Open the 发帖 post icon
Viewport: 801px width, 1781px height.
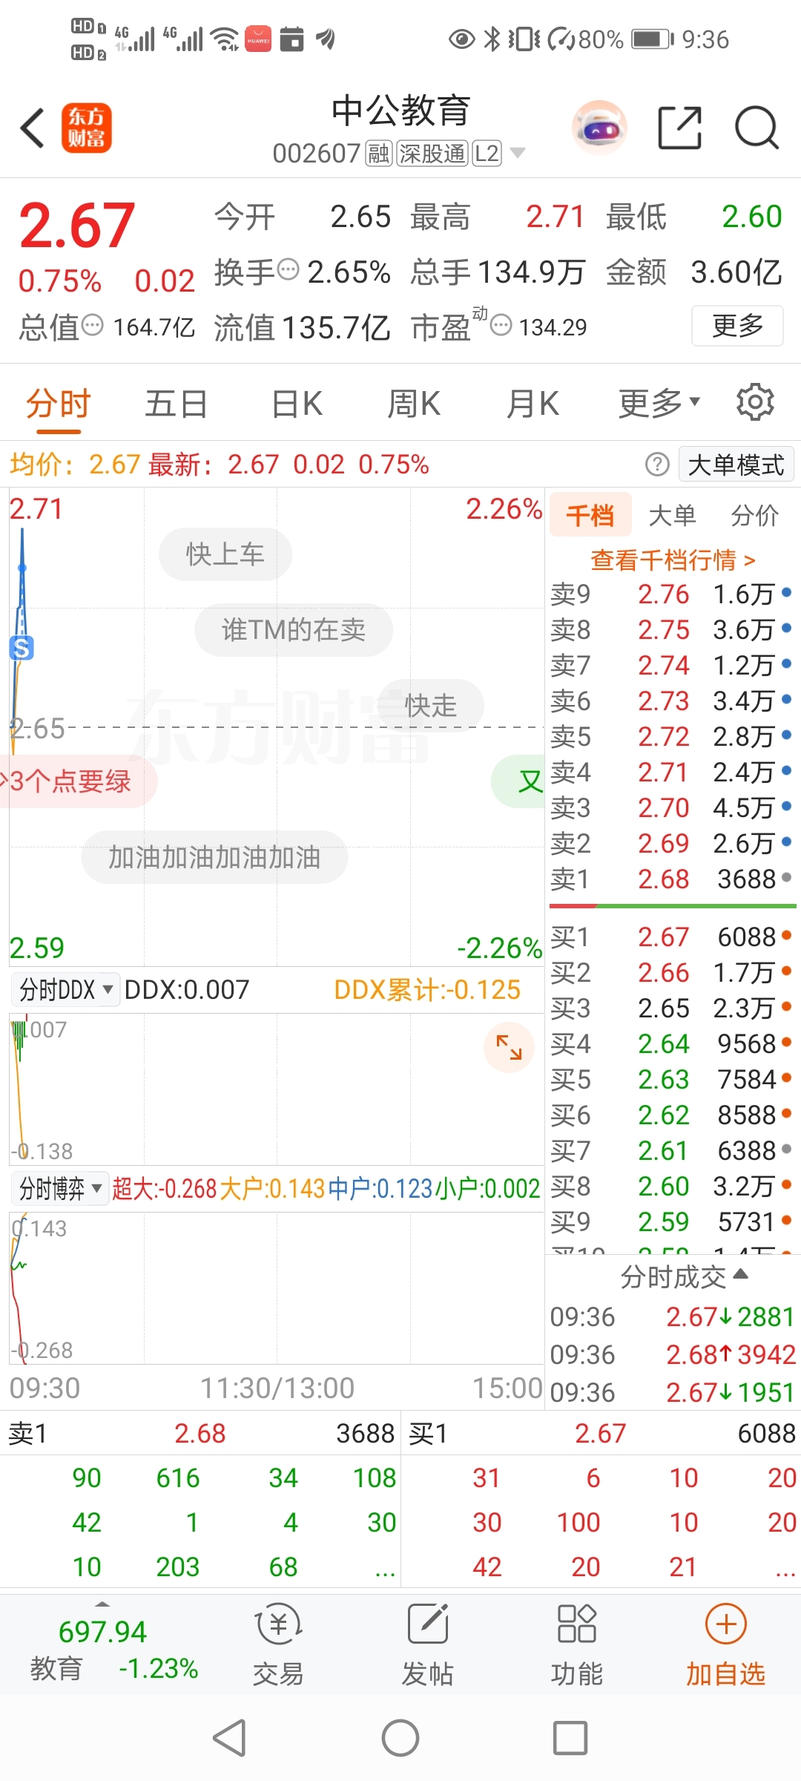coord(428,1645)
